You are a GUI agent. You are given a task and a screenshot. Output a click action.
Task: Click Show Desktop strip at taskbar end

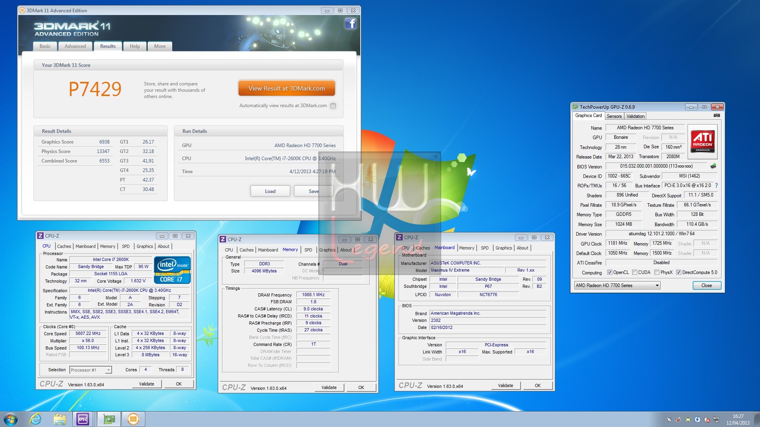click(757, 419)
